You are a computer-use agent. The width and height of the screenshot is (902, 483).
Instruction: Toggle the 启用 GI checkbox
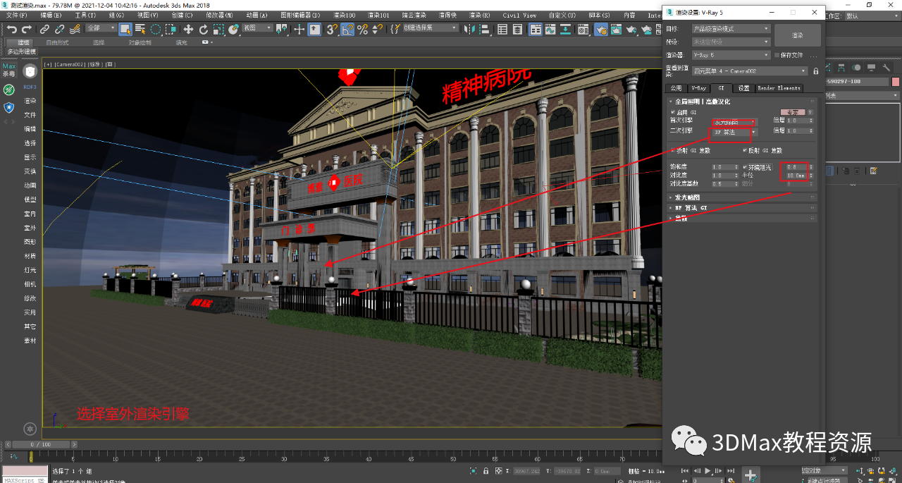pos(673,112)
